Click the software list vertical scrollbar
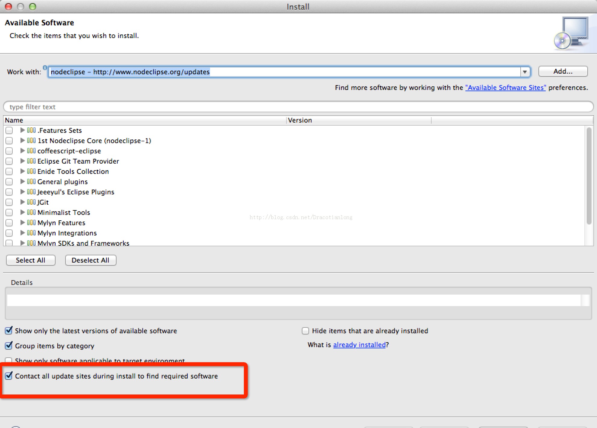Image resolution: width=597 pixels, height=428 pixels. [589, 176]
